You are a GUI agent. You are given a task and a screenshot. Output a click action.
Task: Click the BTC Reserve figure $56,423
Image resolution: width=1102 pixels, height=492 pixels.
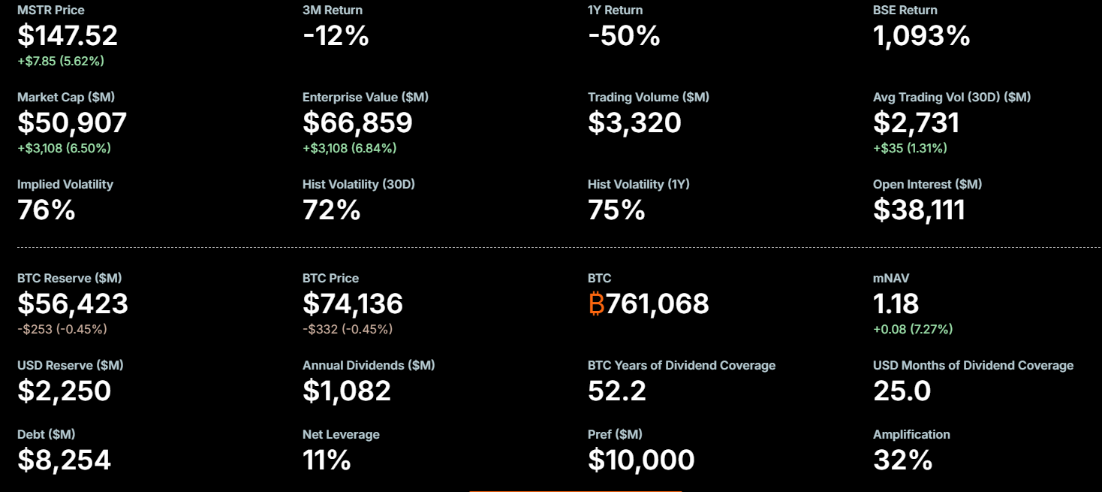point(73,304)
